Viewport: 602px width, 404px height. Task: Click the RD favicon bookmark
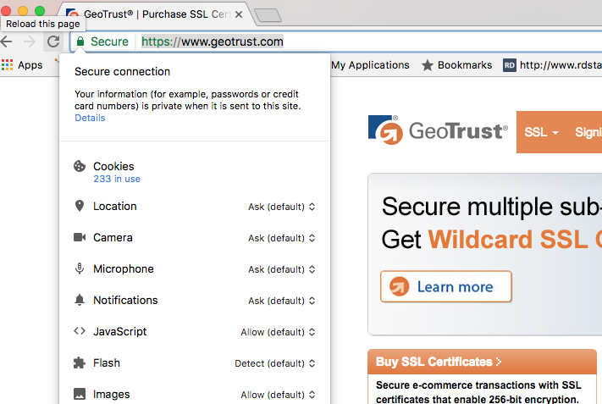pyautogui.click(x=510, y=65)
